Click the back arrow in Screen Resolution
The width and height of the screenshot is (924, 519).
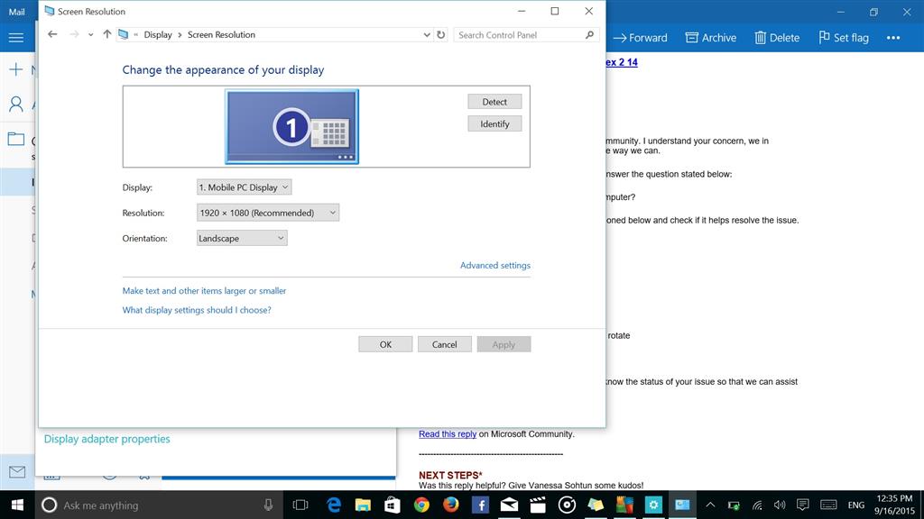(52, 34)
